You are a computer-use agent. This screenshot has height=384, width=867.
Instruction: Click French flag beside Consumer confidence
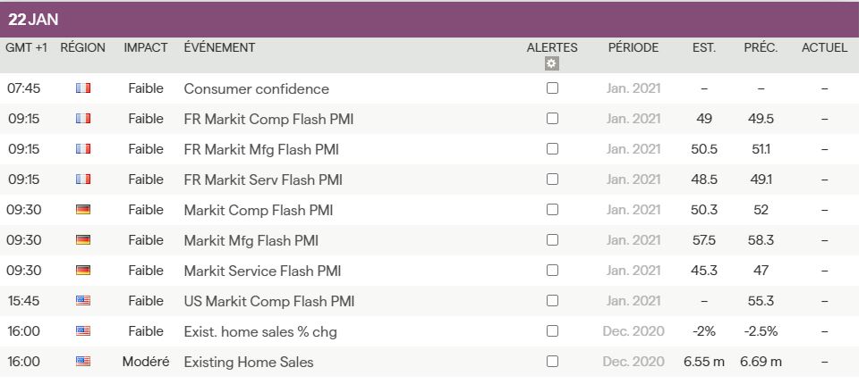point(83,88)
